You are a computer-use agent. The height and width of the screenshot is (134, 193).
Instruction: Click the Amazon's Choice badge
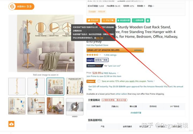point(95,66)
